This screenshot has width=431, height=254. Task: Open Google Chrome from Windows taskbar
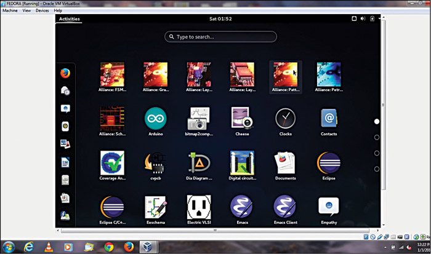point(108,246)
